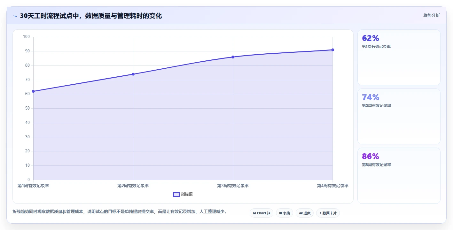Click the x-axis label 第4周有效记录率
Screen dimensions: 453x230
(x=332, y=186)
